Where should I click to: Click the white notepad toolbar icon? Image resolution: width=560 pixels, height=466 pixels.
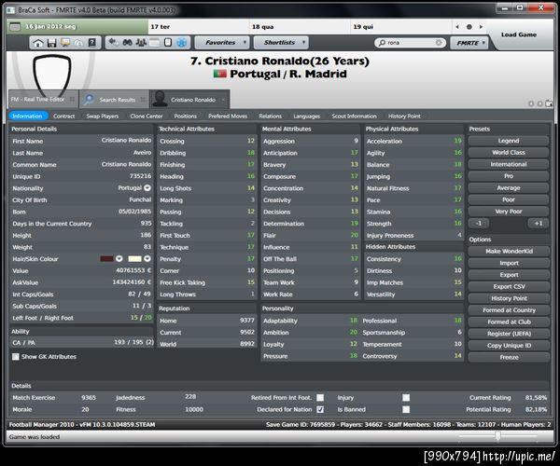(x=168, y=43)
